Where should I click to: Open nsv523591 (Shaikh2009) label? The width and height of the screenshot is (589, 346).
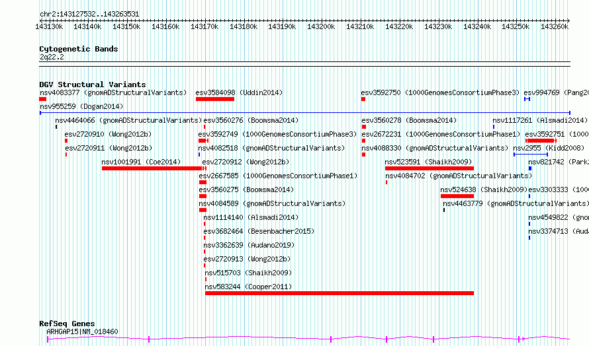[428, 162]
